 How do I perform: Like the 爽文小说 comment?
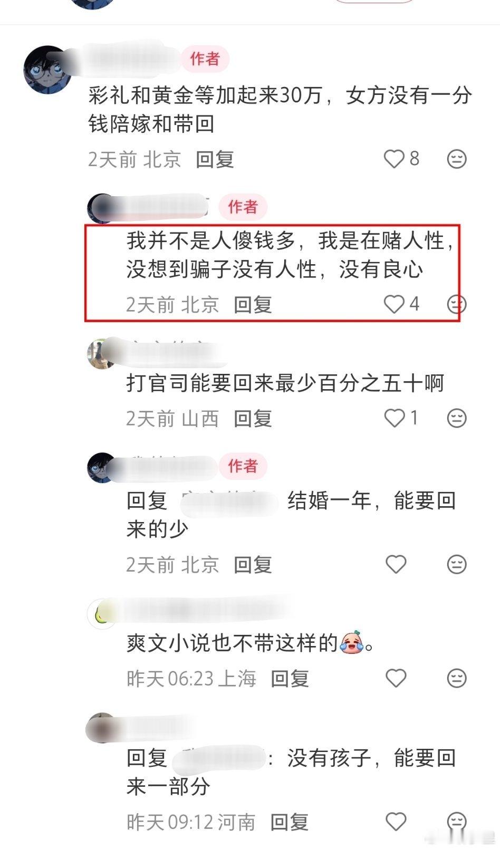tap(396, 678)
